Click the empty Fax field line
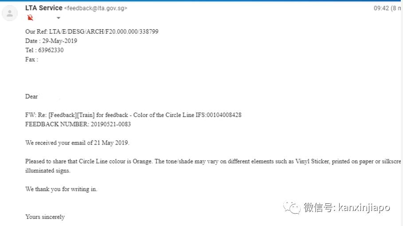Screen dimensions: 403x226 coord(31,59)
